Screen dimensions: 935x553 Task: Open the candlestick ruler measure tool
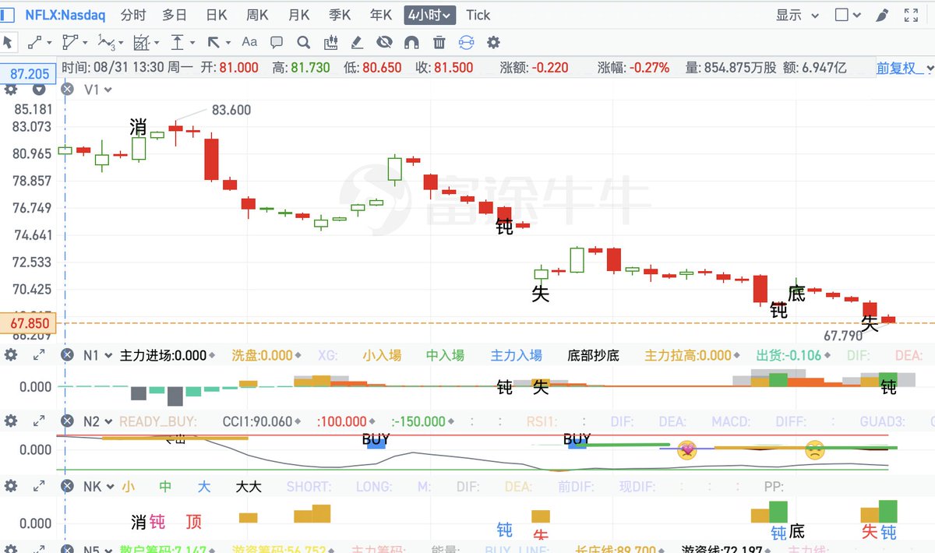(330, 42)
